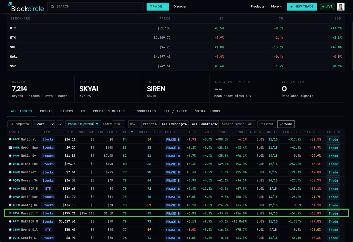Click the search magnifier icon in the top bar
353x242 pixels.
click(x=52, y=6)
